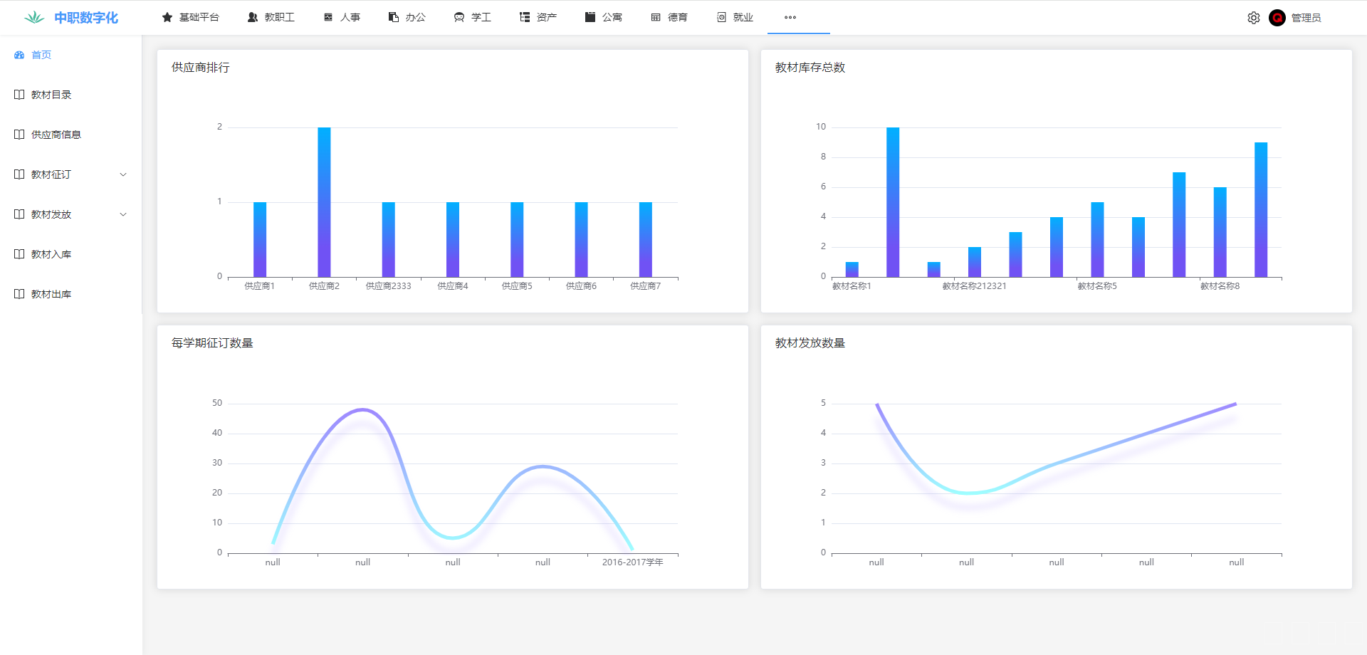The width and height of the screenshot is (1367, 655).
Task: Click the 中职数字化 logo icon
Action: 34,18
